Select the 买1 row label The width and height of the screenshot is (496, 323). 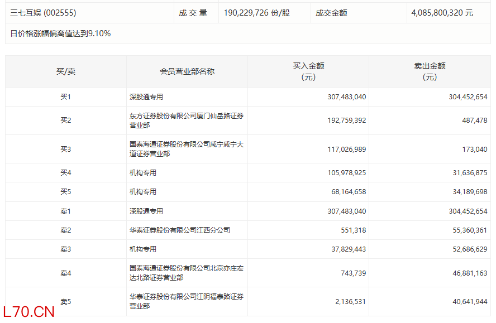click(66, 97)
